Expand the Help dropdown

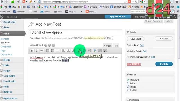[x=169, y=21]
